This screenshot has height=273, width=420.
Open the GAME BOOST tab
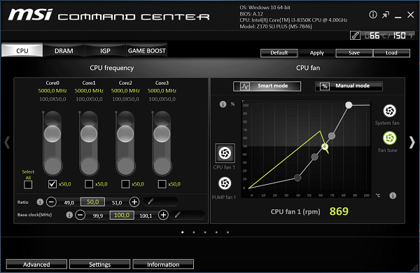(x=146, y=50)
